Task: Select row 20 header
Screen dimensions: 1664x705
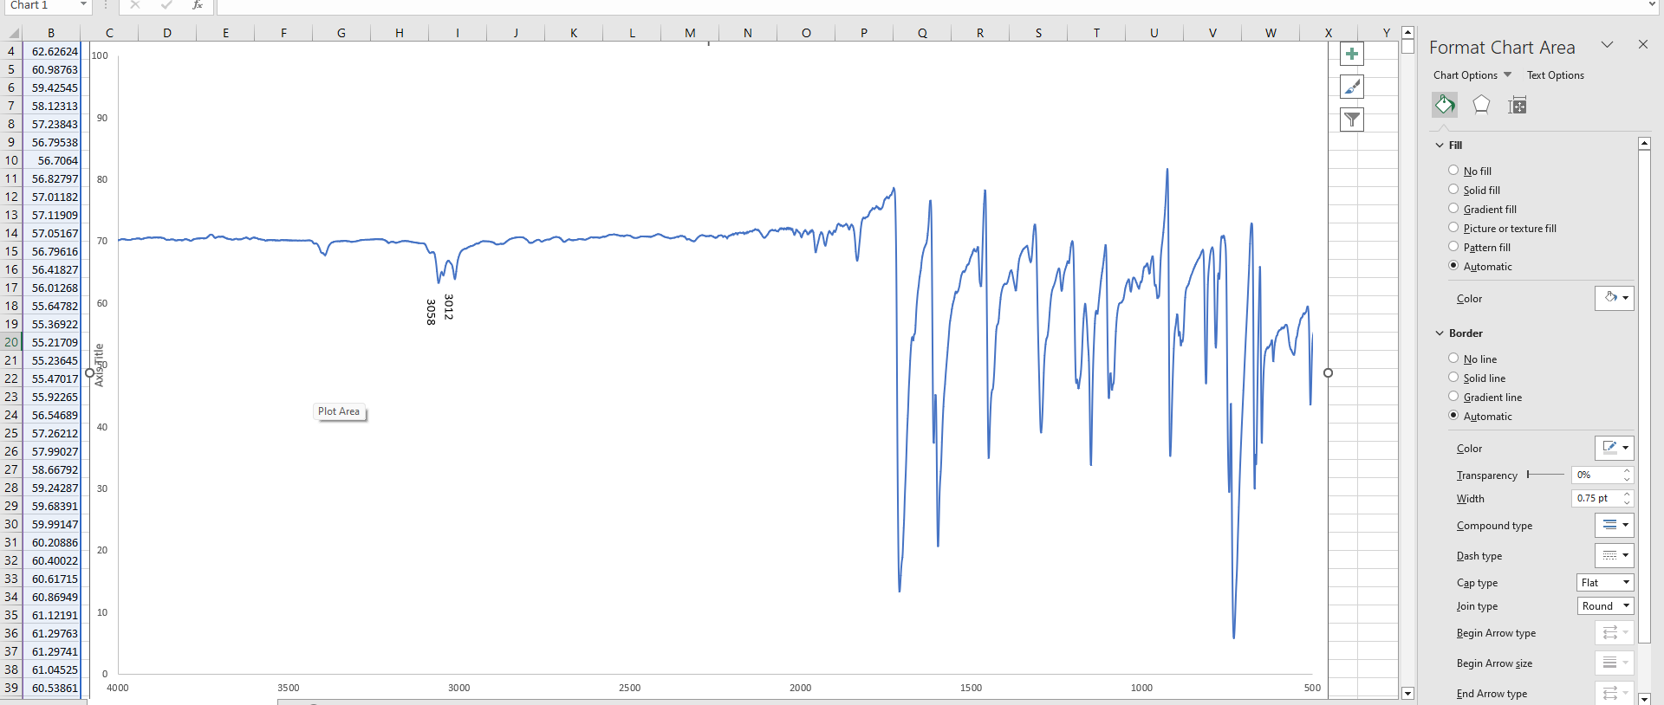Action: click(x=10, y=342)
